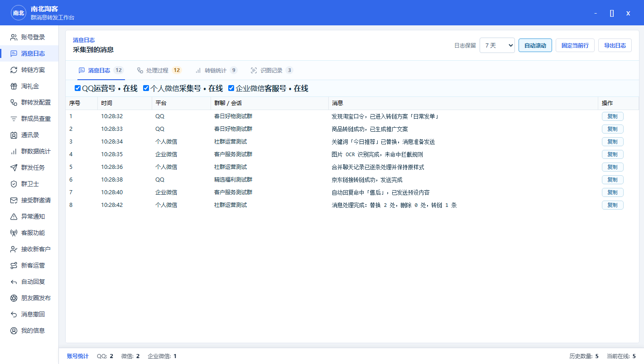Copy row 5 合并聊天记录 message

tap(612, 167)
